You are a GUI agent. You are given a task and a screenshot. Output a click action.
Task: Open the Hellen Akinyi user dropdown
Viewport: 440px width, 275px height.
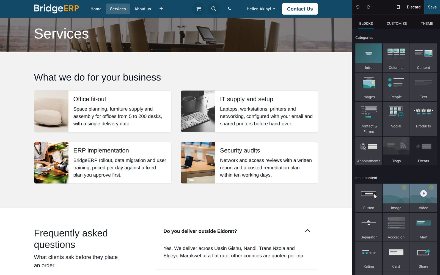(x=261, y=9)
